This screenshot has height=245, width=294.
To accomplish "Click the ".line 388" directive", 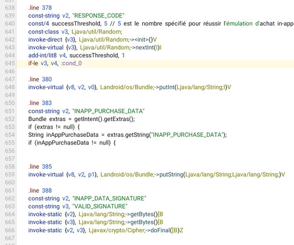I will click(40, 190).
